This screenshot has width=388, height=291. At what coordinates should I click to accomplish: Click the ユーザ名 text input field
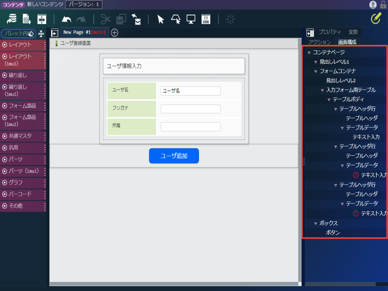point(191,91)
